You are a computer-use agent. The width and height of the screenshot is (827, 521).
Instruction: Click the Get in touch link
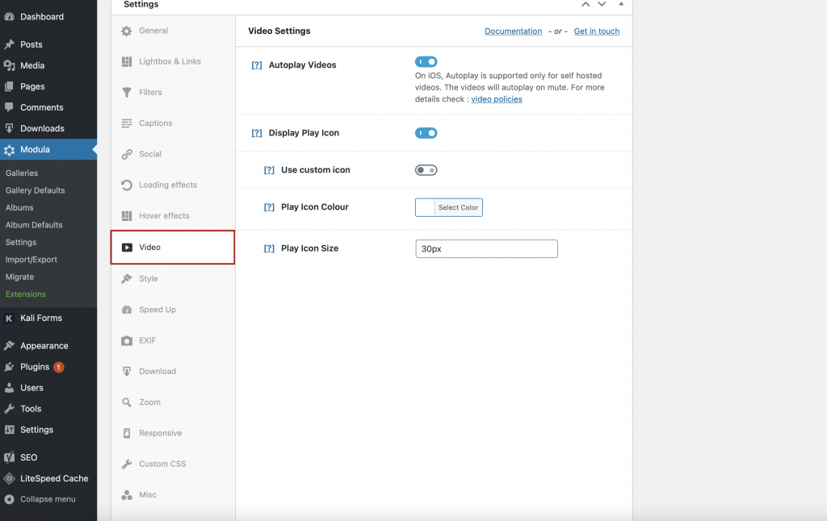tap(597, 31)
